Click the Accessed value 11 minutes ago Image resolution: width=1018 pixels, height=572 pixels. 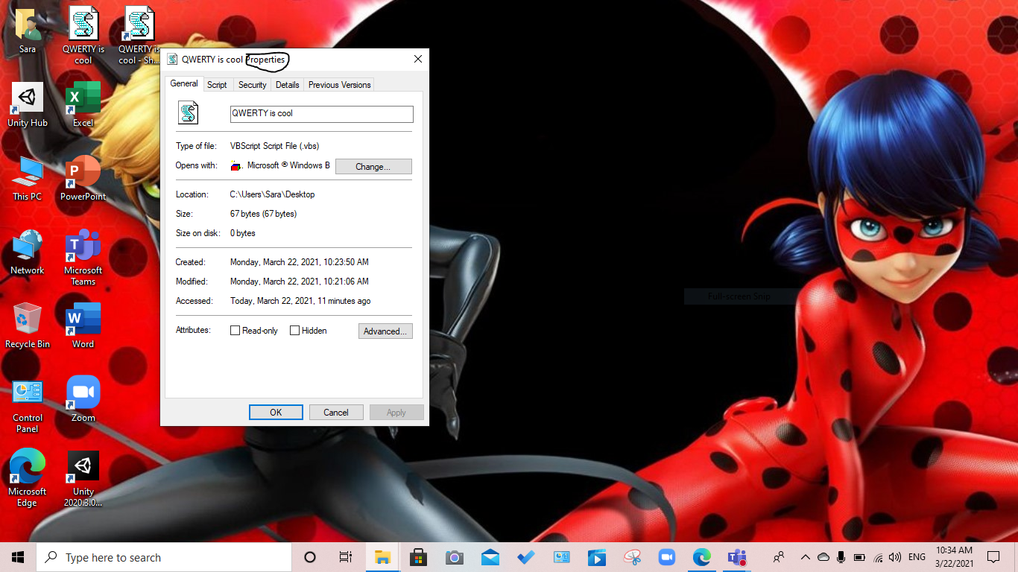(300, 301)
